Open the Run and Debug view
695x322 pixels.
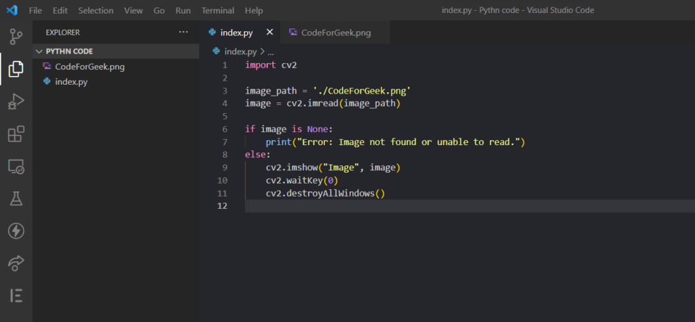point(16,102)
